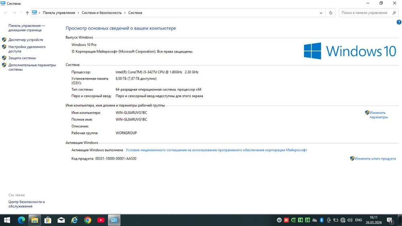Click the forward navigation arrow

(x=14, y=13)
